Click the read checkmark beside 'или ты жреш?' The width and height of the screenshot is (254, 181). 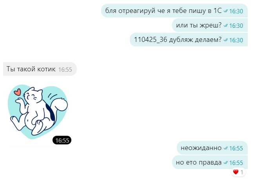(x=225, y=25)
